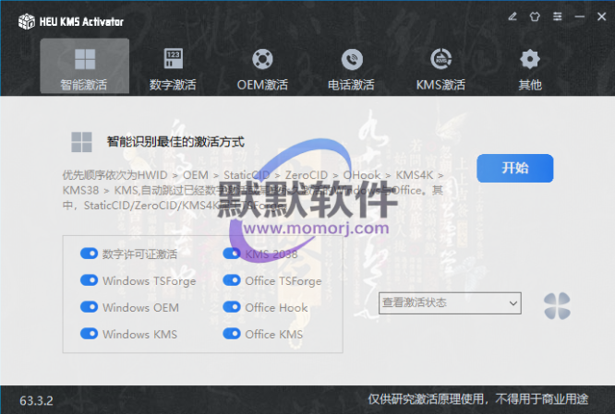The width and height of the screenshot is (615, 414).
Task: Disable the Office TSForge toggle
Action: 232,280
